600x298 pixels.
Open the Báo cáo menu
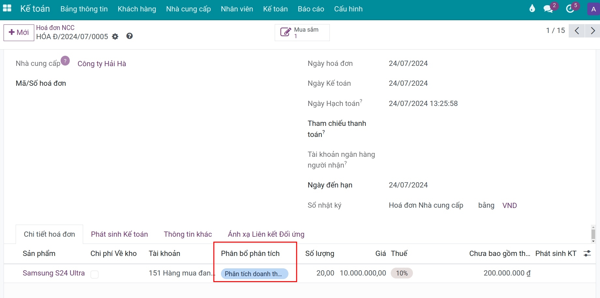tap(311, 9)
